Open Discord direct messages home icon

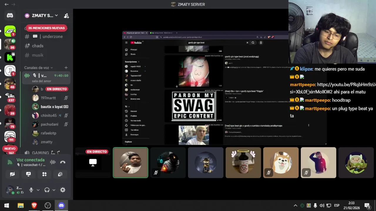[x=10, y=16]
